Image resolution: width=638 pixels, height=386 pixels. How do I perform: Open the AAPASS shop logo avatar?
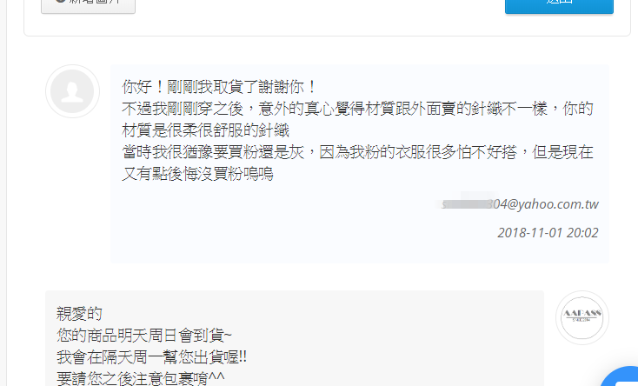click(x=582, y=317)
